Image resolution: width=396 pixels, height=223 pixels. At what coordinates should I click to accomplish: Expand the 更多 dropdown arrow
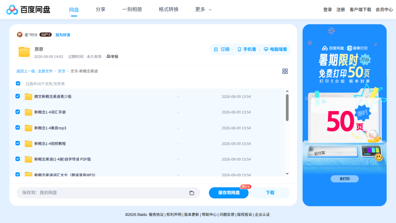[x=210, y=10]
